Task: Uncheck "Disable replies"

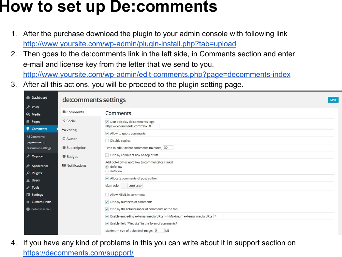Action: point(107,140)
